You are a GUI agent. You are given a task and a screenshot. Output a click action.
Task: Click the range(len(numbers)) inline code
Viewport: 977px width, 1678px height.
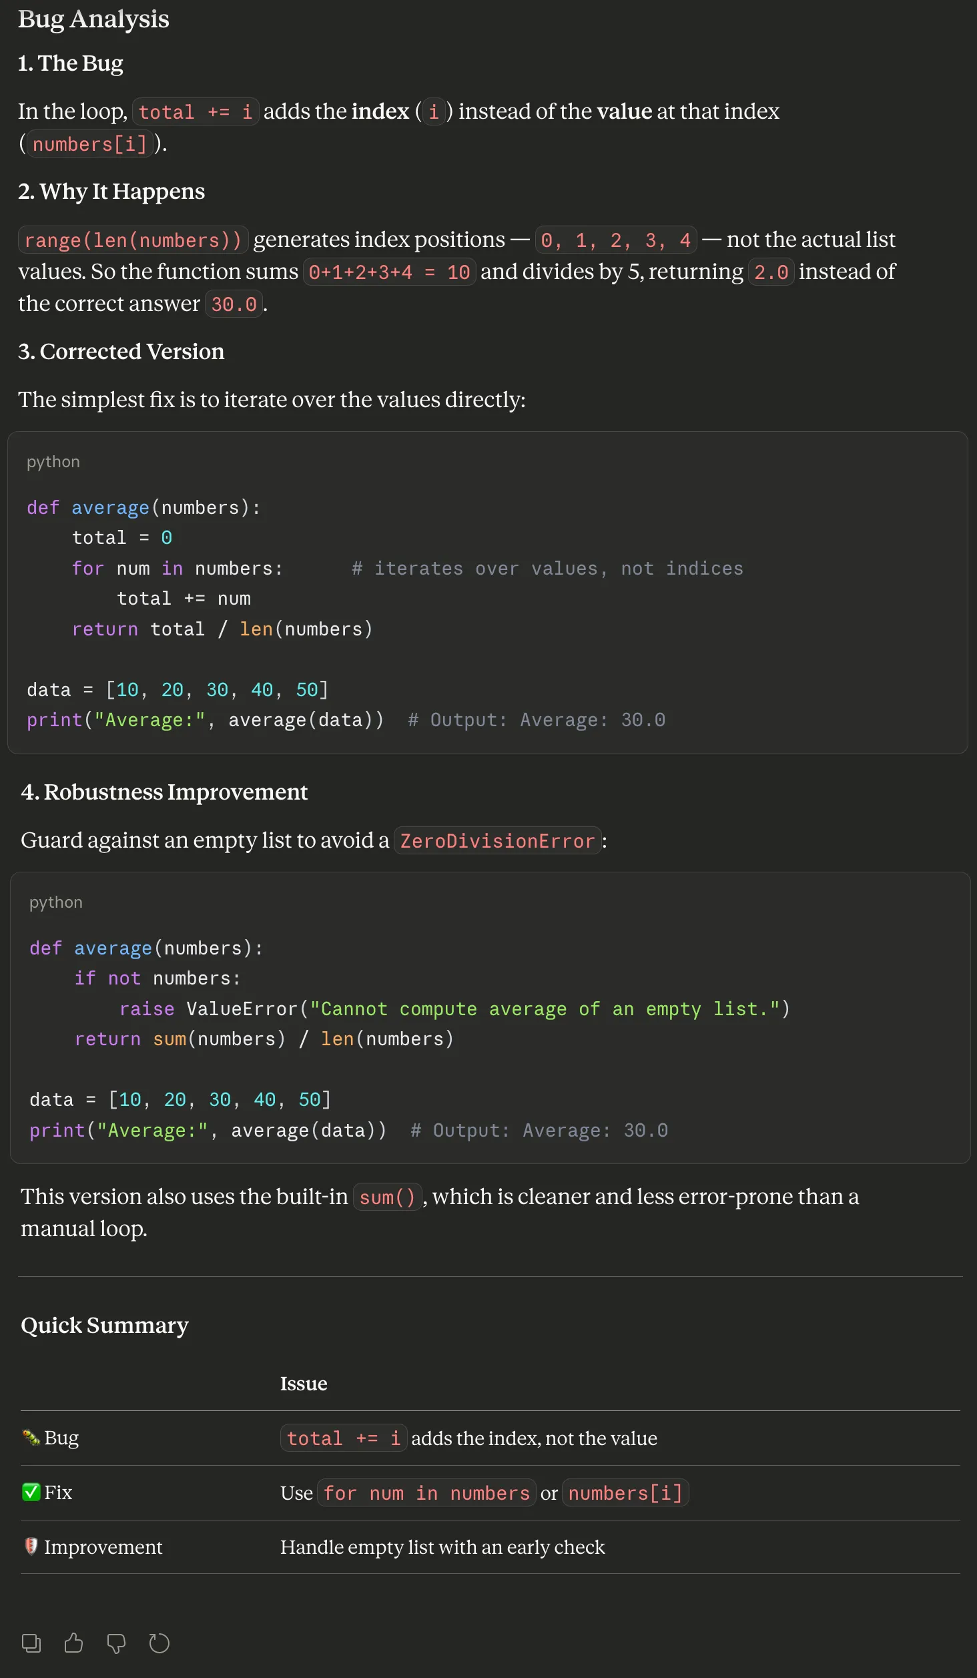133,240
